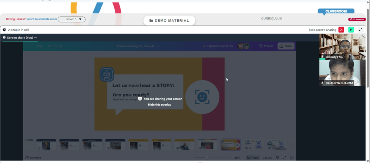Open the grid view icon
Viewport: 370px width, 163px height.
tap(277, 157)
